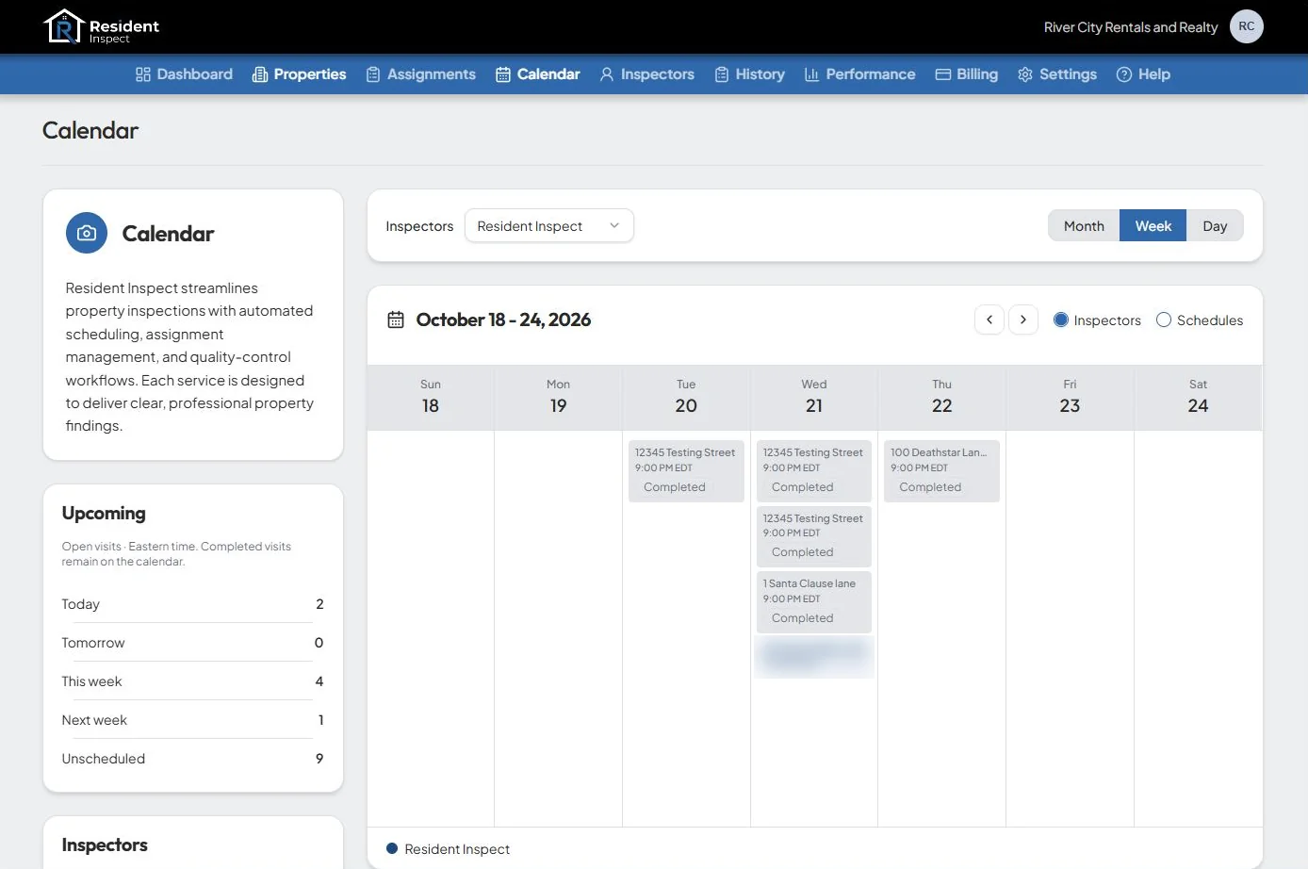This screenshot has width=1308, height=869.
Task: Click the blurred event under Wednesday
Action: point(814,655)
